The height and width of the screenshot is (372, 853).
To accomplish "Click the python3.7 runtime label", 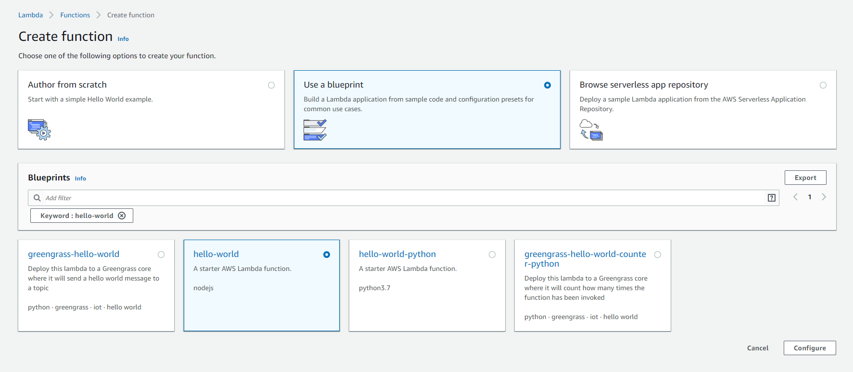I will click(374, 288).
